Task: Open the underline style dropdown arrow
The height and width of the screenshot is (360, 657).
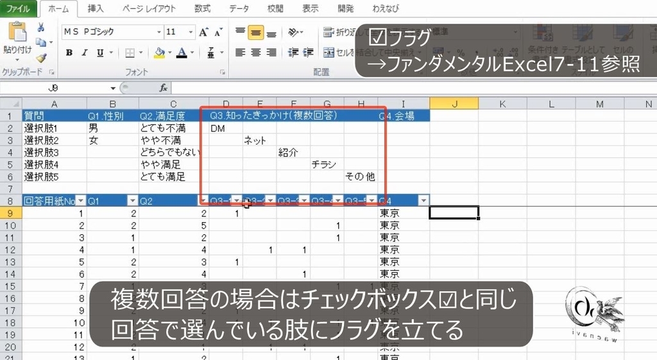Action: click(112, 53)
